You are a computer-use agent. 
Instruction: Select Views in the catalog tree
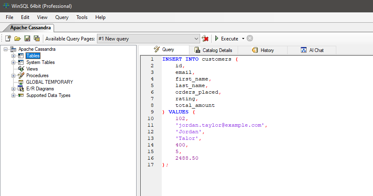[x=32, y=69]
